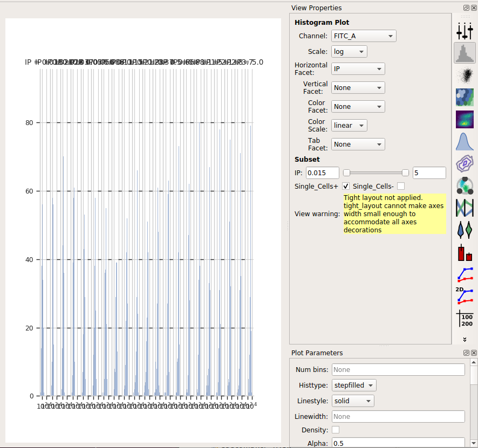Open the Histtype stepfilled dropdown
This screenshot has width=478, height=448.
pos(354,385)
